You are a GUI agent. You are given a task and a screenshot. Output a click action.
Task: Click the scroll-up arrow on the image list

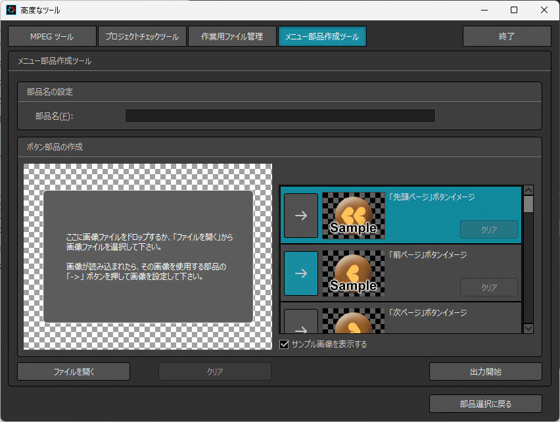528,190
